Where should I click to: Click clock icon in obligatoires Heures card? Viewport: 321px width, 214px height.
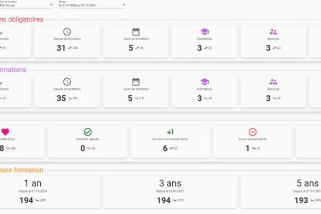tap(67, 32)
